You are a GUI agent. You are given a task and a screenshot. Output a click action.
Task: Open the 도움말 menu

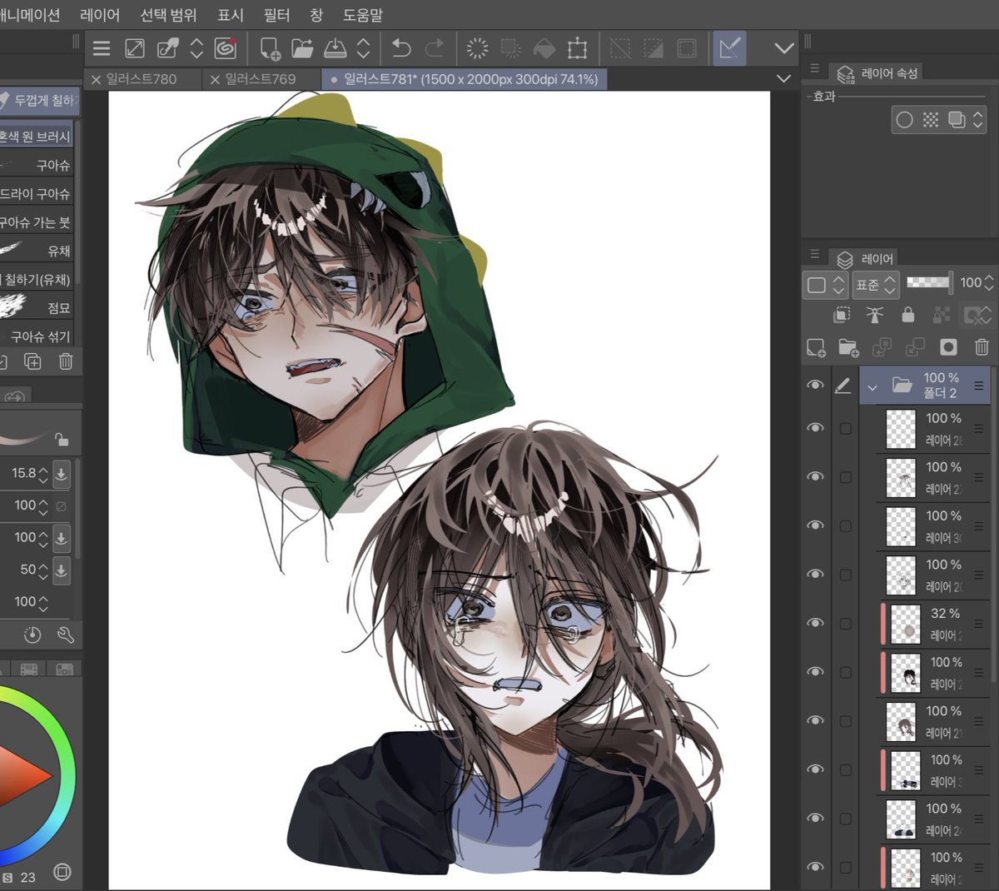[363, 15]
